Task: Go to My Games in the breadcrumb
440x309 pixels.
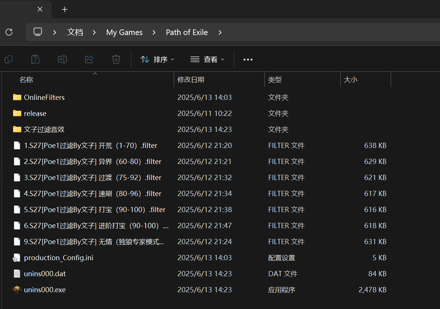Action: pos(124,32)
